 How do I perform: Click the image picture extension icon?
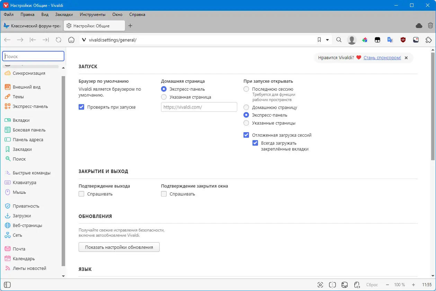(x=416, y=40)
